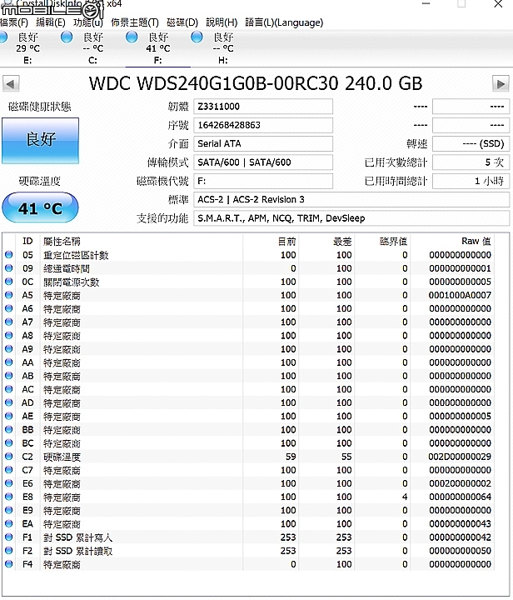Screen dimensions: 513x600
Task: Click the ACS-2 Revision 3 standard field
Action: (x=351, y=199)
